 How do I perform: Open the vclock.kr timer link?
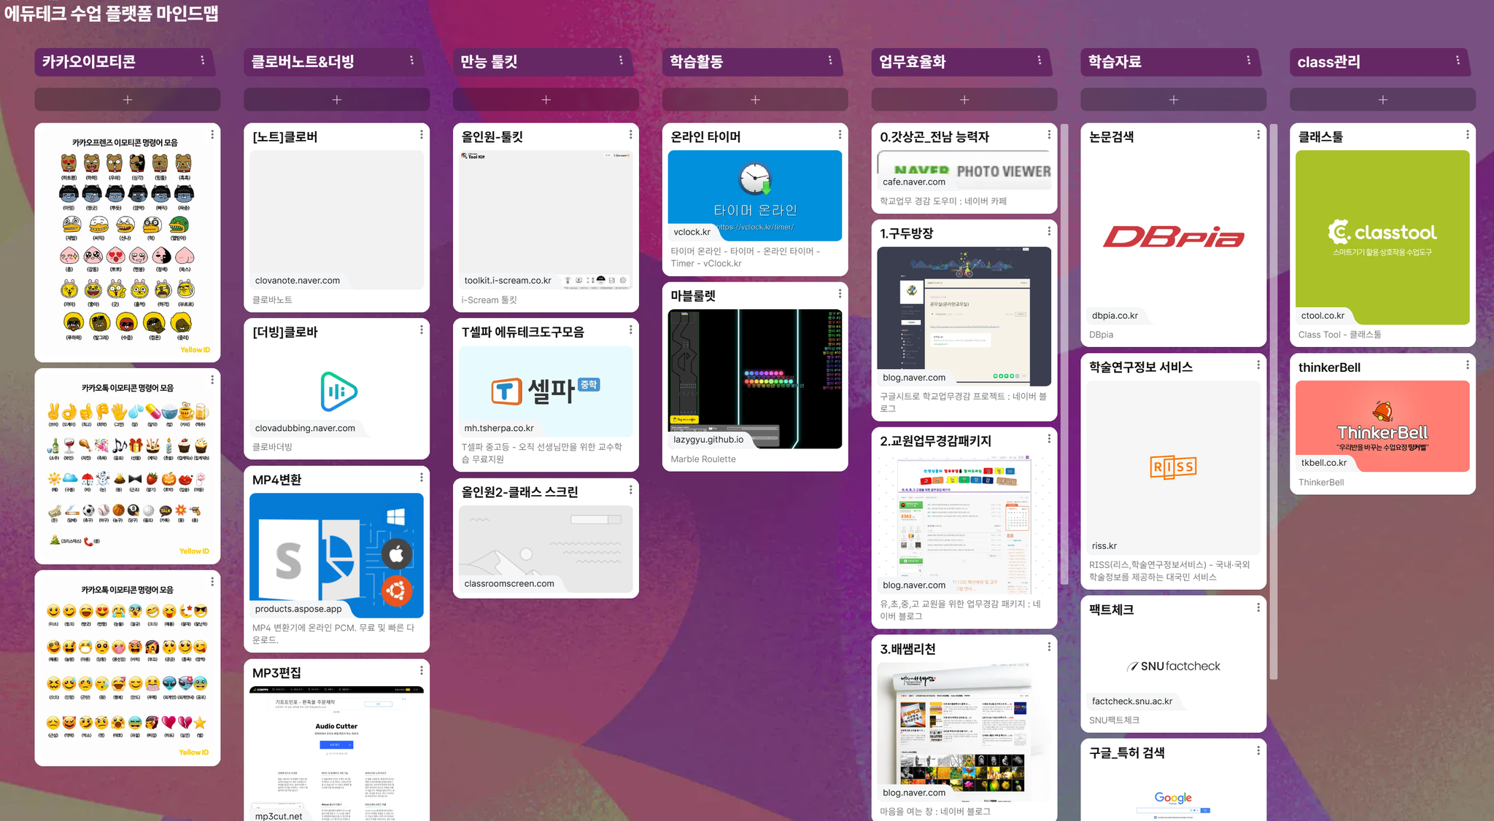[692, 232]
